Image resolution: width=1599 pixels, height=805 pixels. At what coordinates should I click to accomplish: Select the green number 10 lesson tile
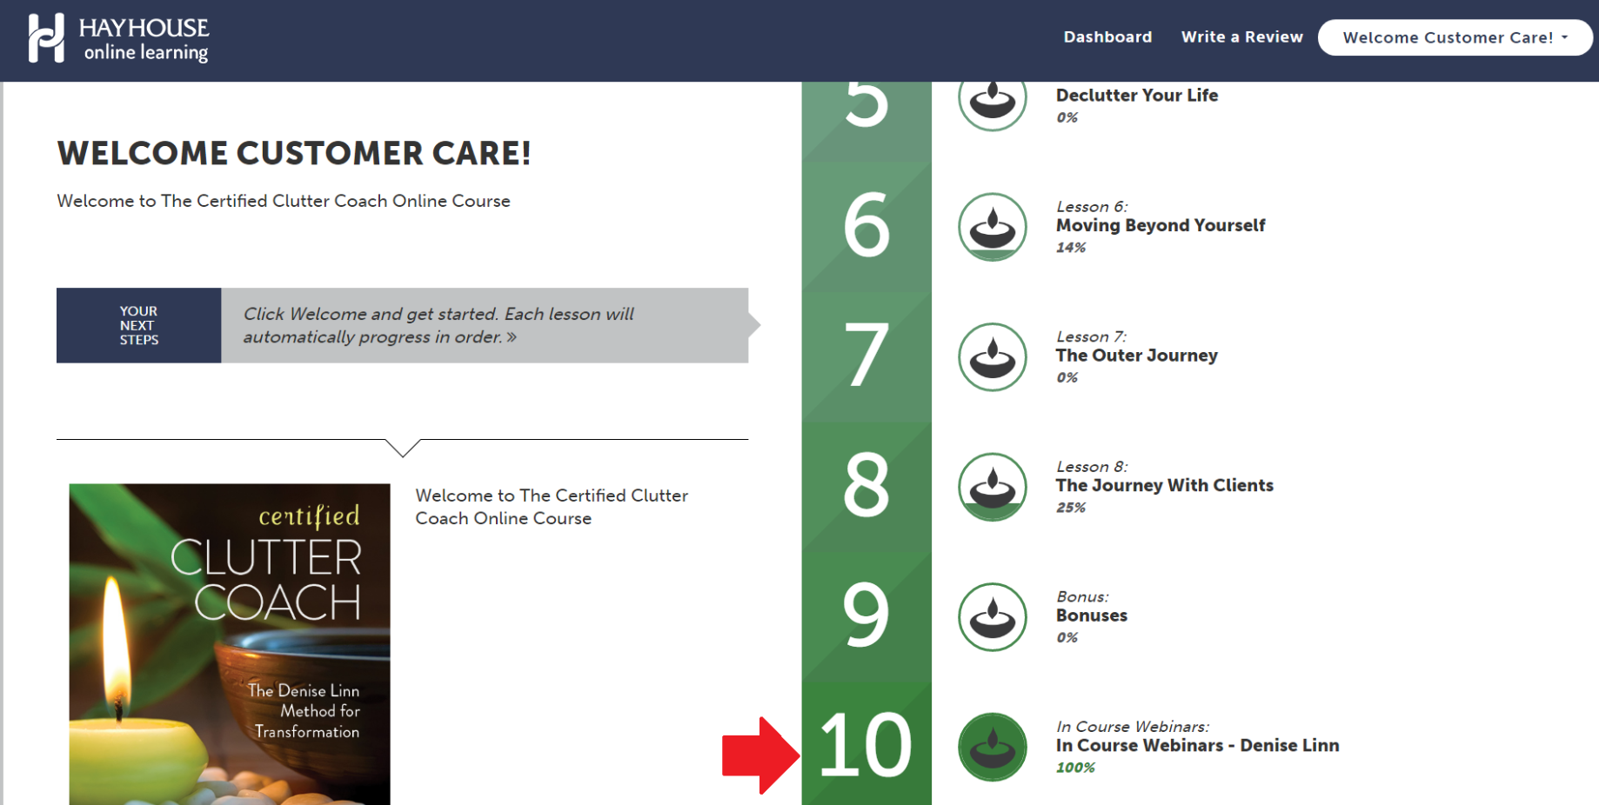(866, 745)
